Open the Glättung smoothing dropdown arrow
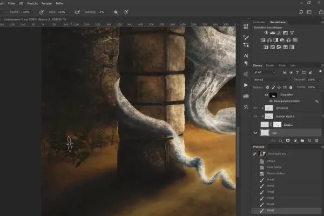 pyautogui.click(x=109, y=12)
